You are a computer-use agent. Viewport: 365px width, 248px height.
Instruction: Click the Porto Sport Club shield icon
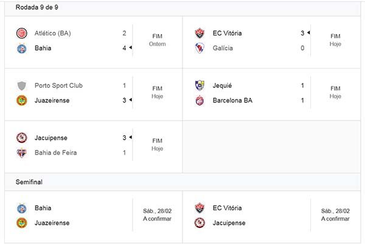pos(22,85)
